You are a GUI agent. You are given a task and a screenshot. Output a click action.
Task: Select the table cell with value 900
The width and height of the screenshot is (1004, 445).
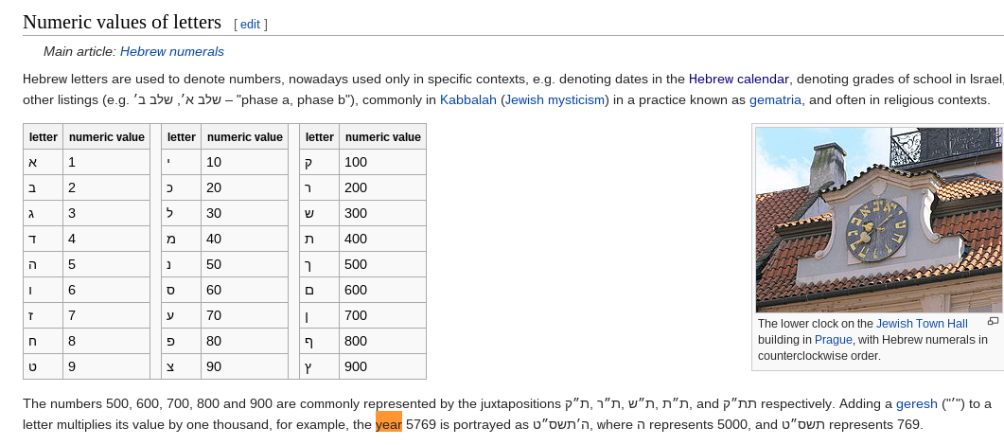click(382, 366)
